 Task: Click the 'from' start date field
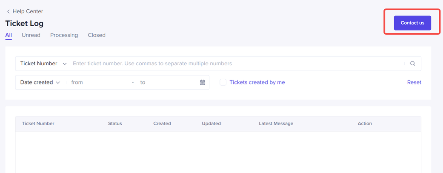98,82
